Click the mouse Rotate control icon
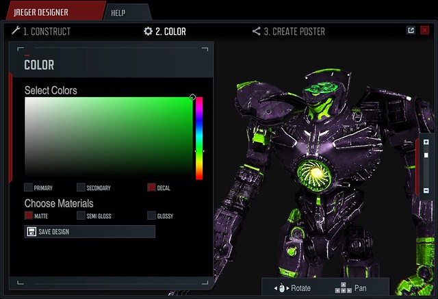 (x=280, y=288)
